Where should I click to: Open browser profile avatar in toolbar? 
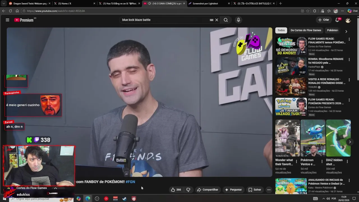point(336,11)
